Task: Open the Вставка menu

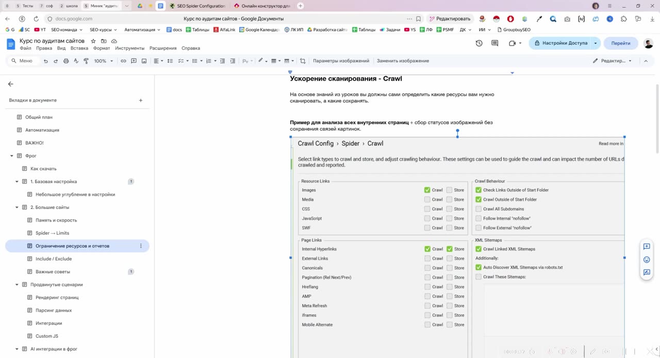Action: point(79,48)
